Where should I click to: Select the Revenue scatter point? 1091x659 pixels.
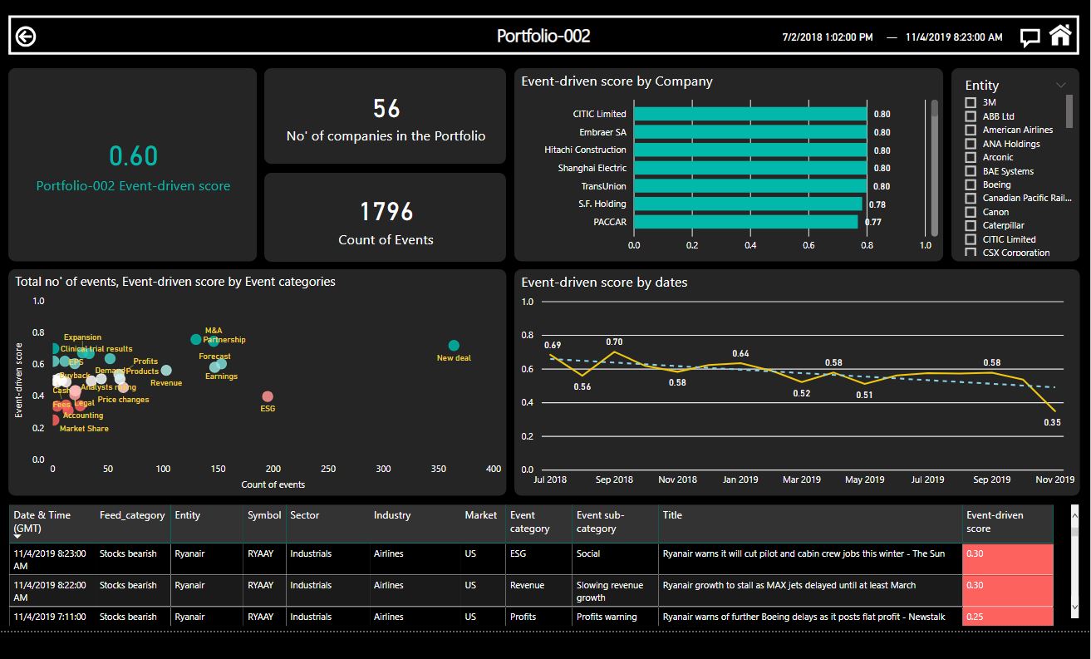tap(166, 371)
